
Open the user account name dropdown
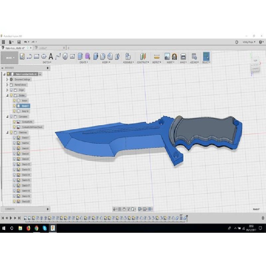249,42
